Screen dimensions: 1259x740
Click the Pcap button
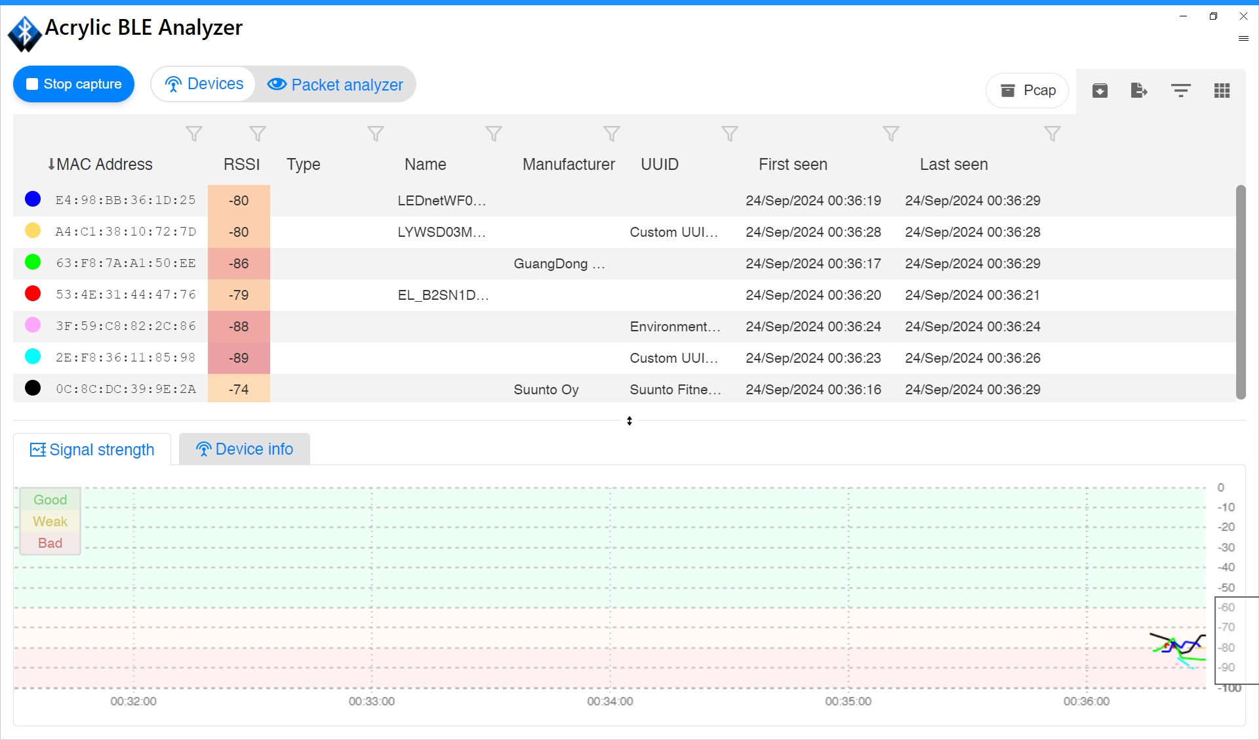point(1028,91)
